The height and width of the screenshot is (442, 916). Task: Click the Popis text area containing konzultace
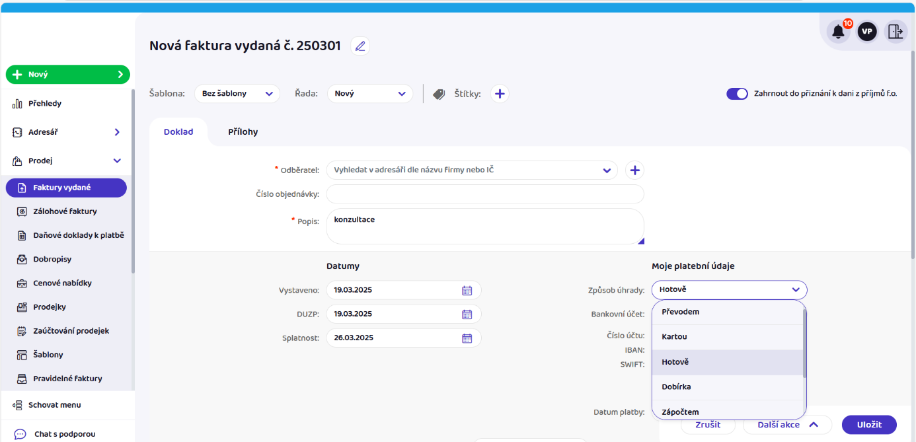pyautogui.click(x=485, y=227)
